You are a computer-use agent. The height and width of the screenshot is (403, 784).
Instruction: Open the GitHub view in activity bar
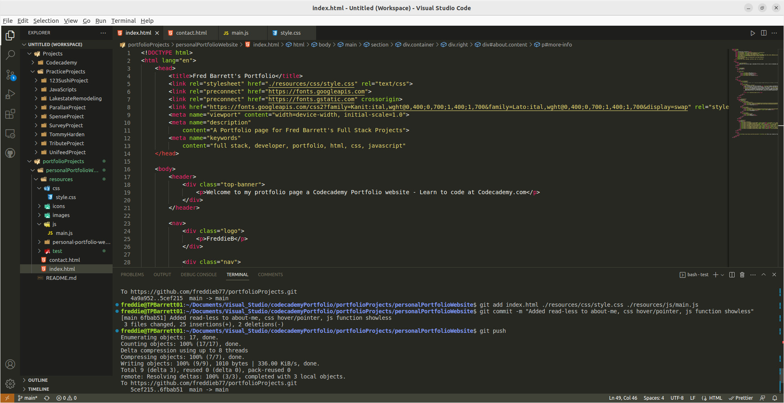pyautogui.click(x=10, y=153)
